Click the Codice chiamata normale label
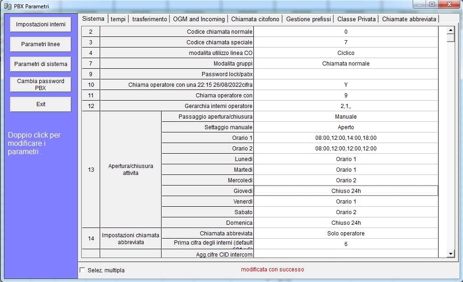 pos(177,31)
